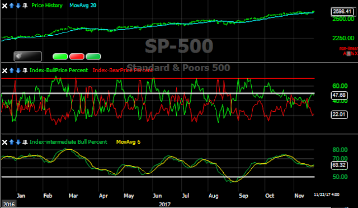Screen dimensions: 358x208
Task: Click the 2598.41 price value box
Action: click(x=342, y=11)
